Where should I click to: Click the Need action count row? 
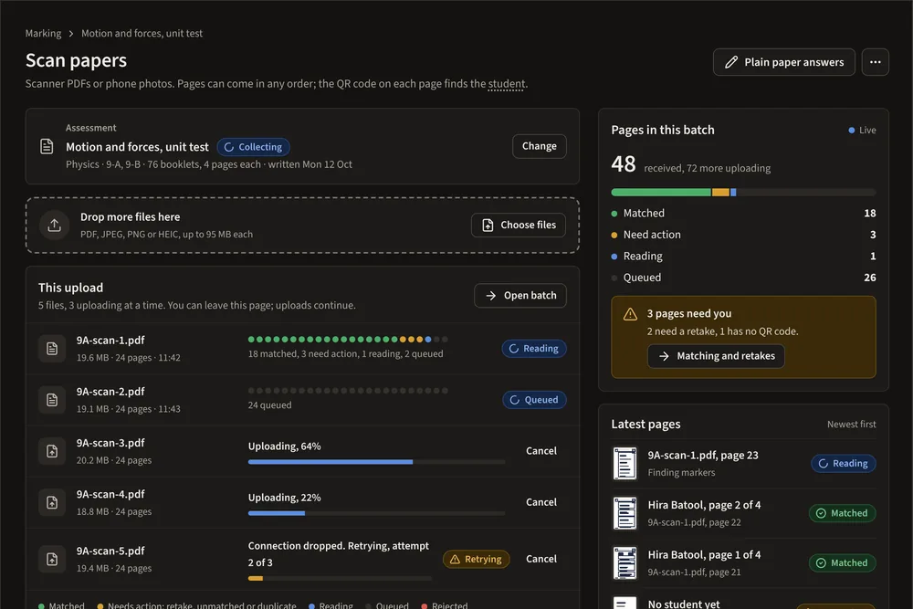[x=743, y=235]
